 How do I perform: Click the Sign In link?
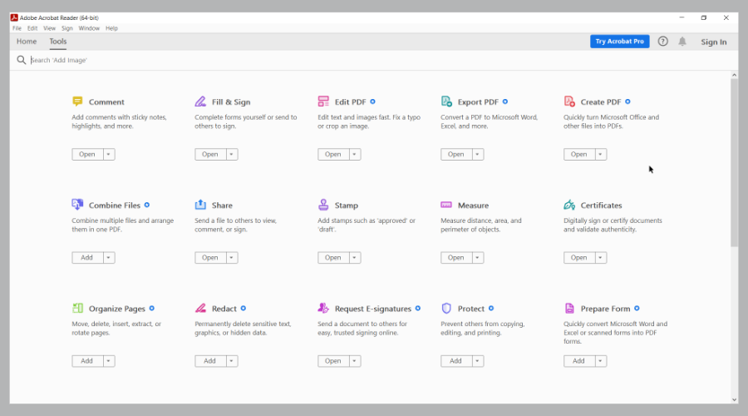pos(713,42)
